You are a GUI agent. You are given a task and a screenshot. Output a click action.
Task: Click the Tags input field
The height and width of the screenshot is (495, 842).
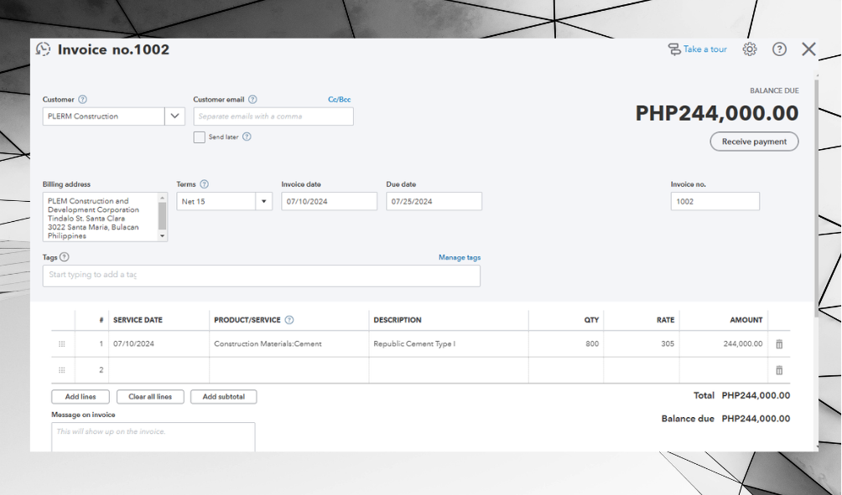point(262,276)
